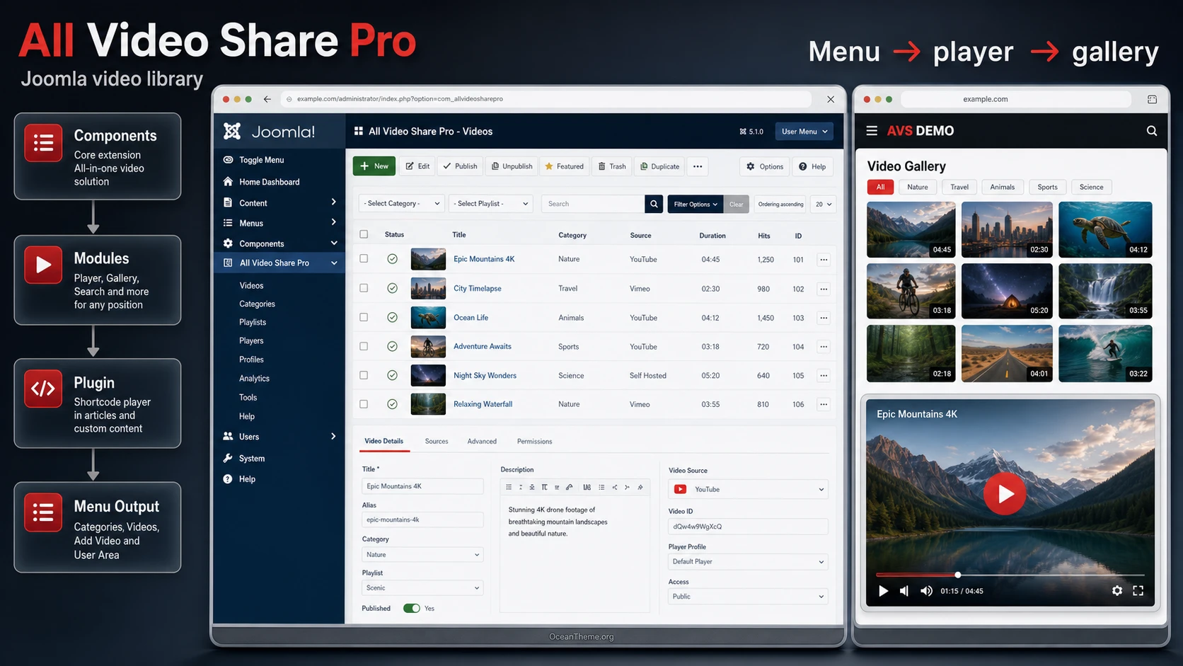Screen dimensions: 1183x666
Task: Open the list limit 20 dropdown
Action: (x=823, y=204)
